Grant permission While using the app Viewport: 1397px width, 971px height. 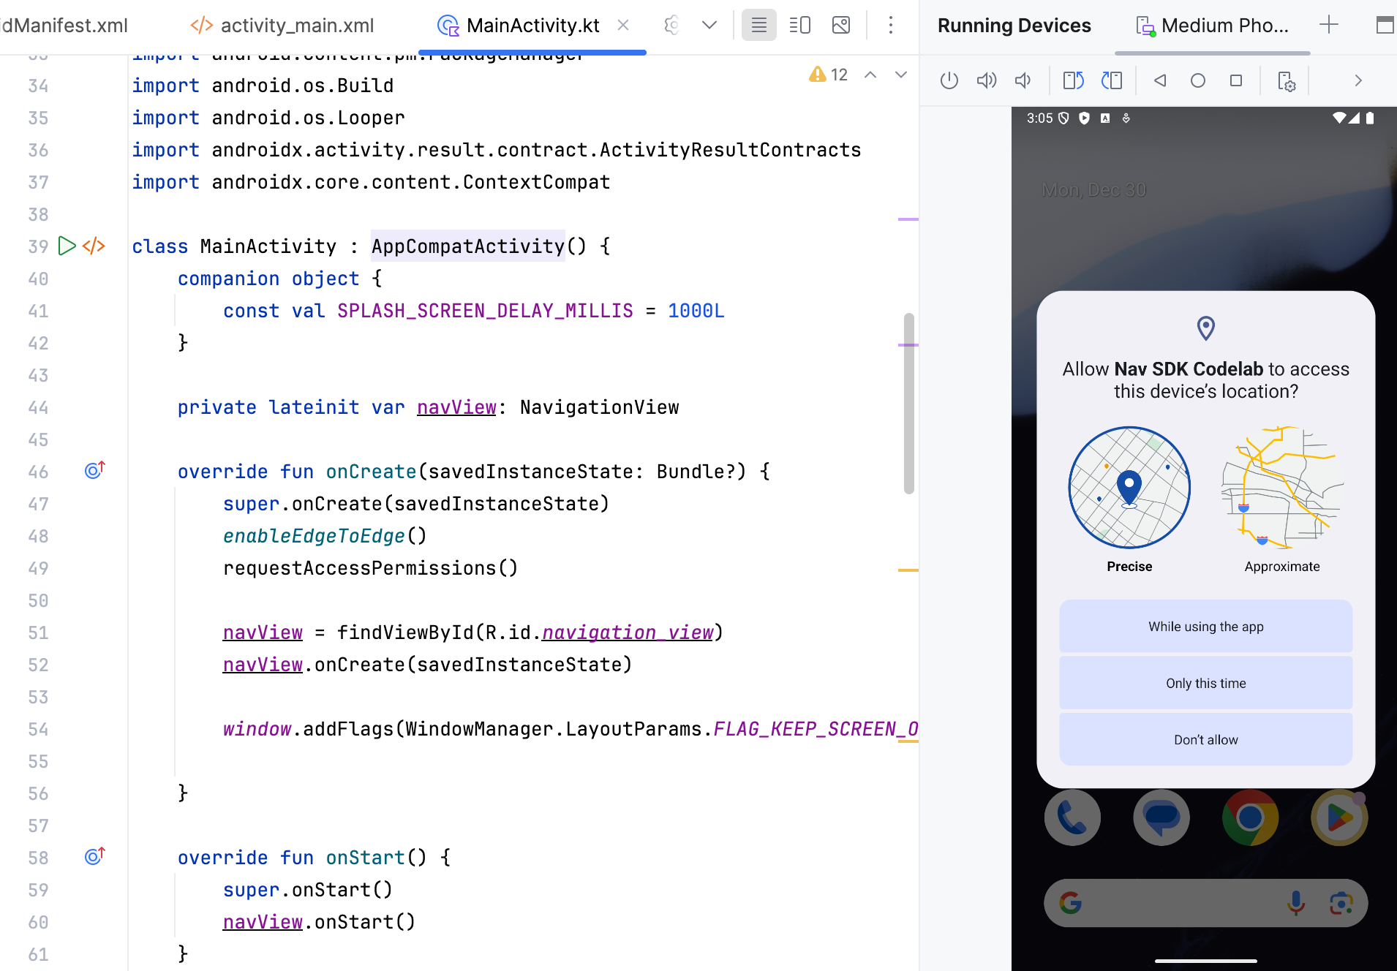tap(1205, 626)
